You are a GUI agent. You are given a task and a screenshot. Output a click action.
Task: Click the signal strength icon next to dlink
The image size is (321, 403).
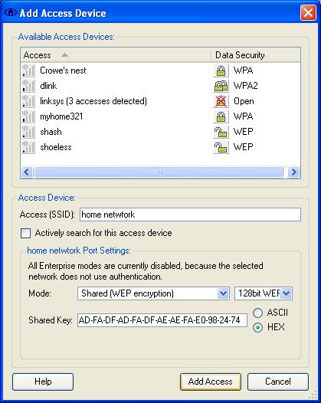28,86
